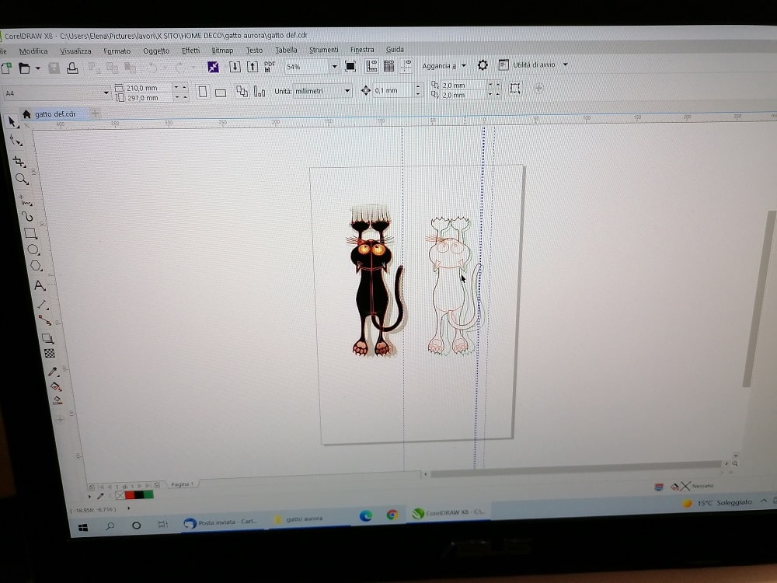Screen dimensions: 777x583
Task: Select the Rectangle tool
Action: coord(31,233)
